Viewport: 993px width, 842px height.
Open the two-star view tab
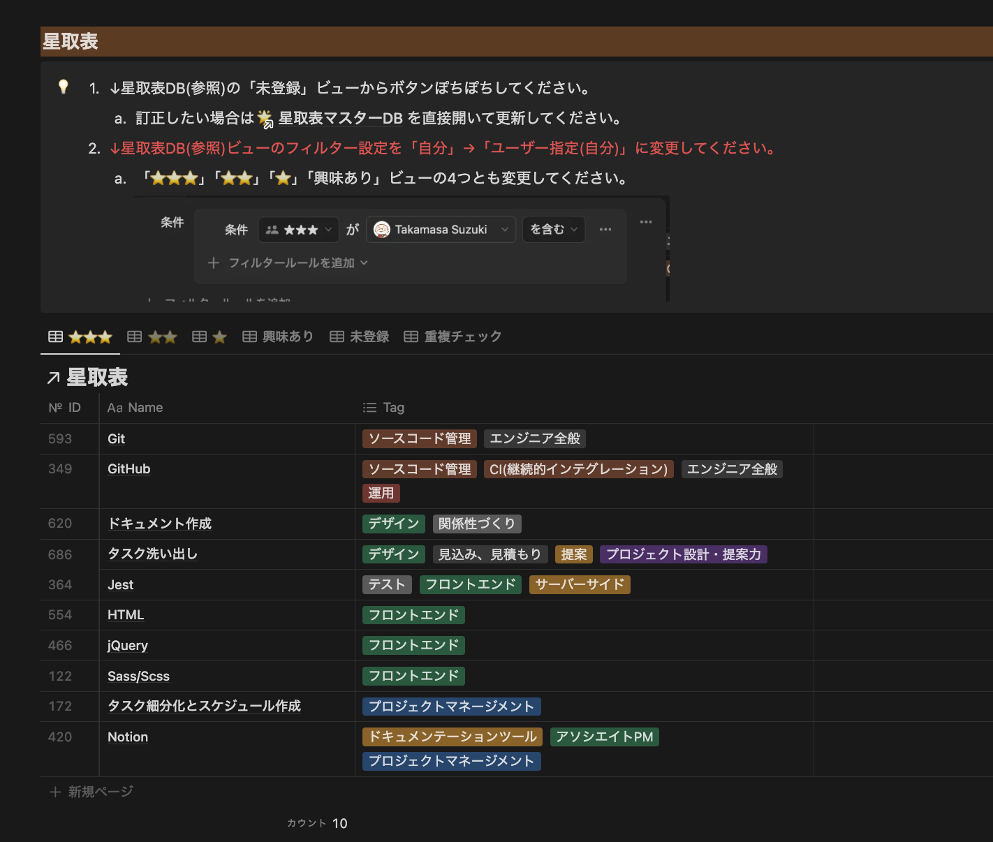pyautogui.click(x=153, y=337)
